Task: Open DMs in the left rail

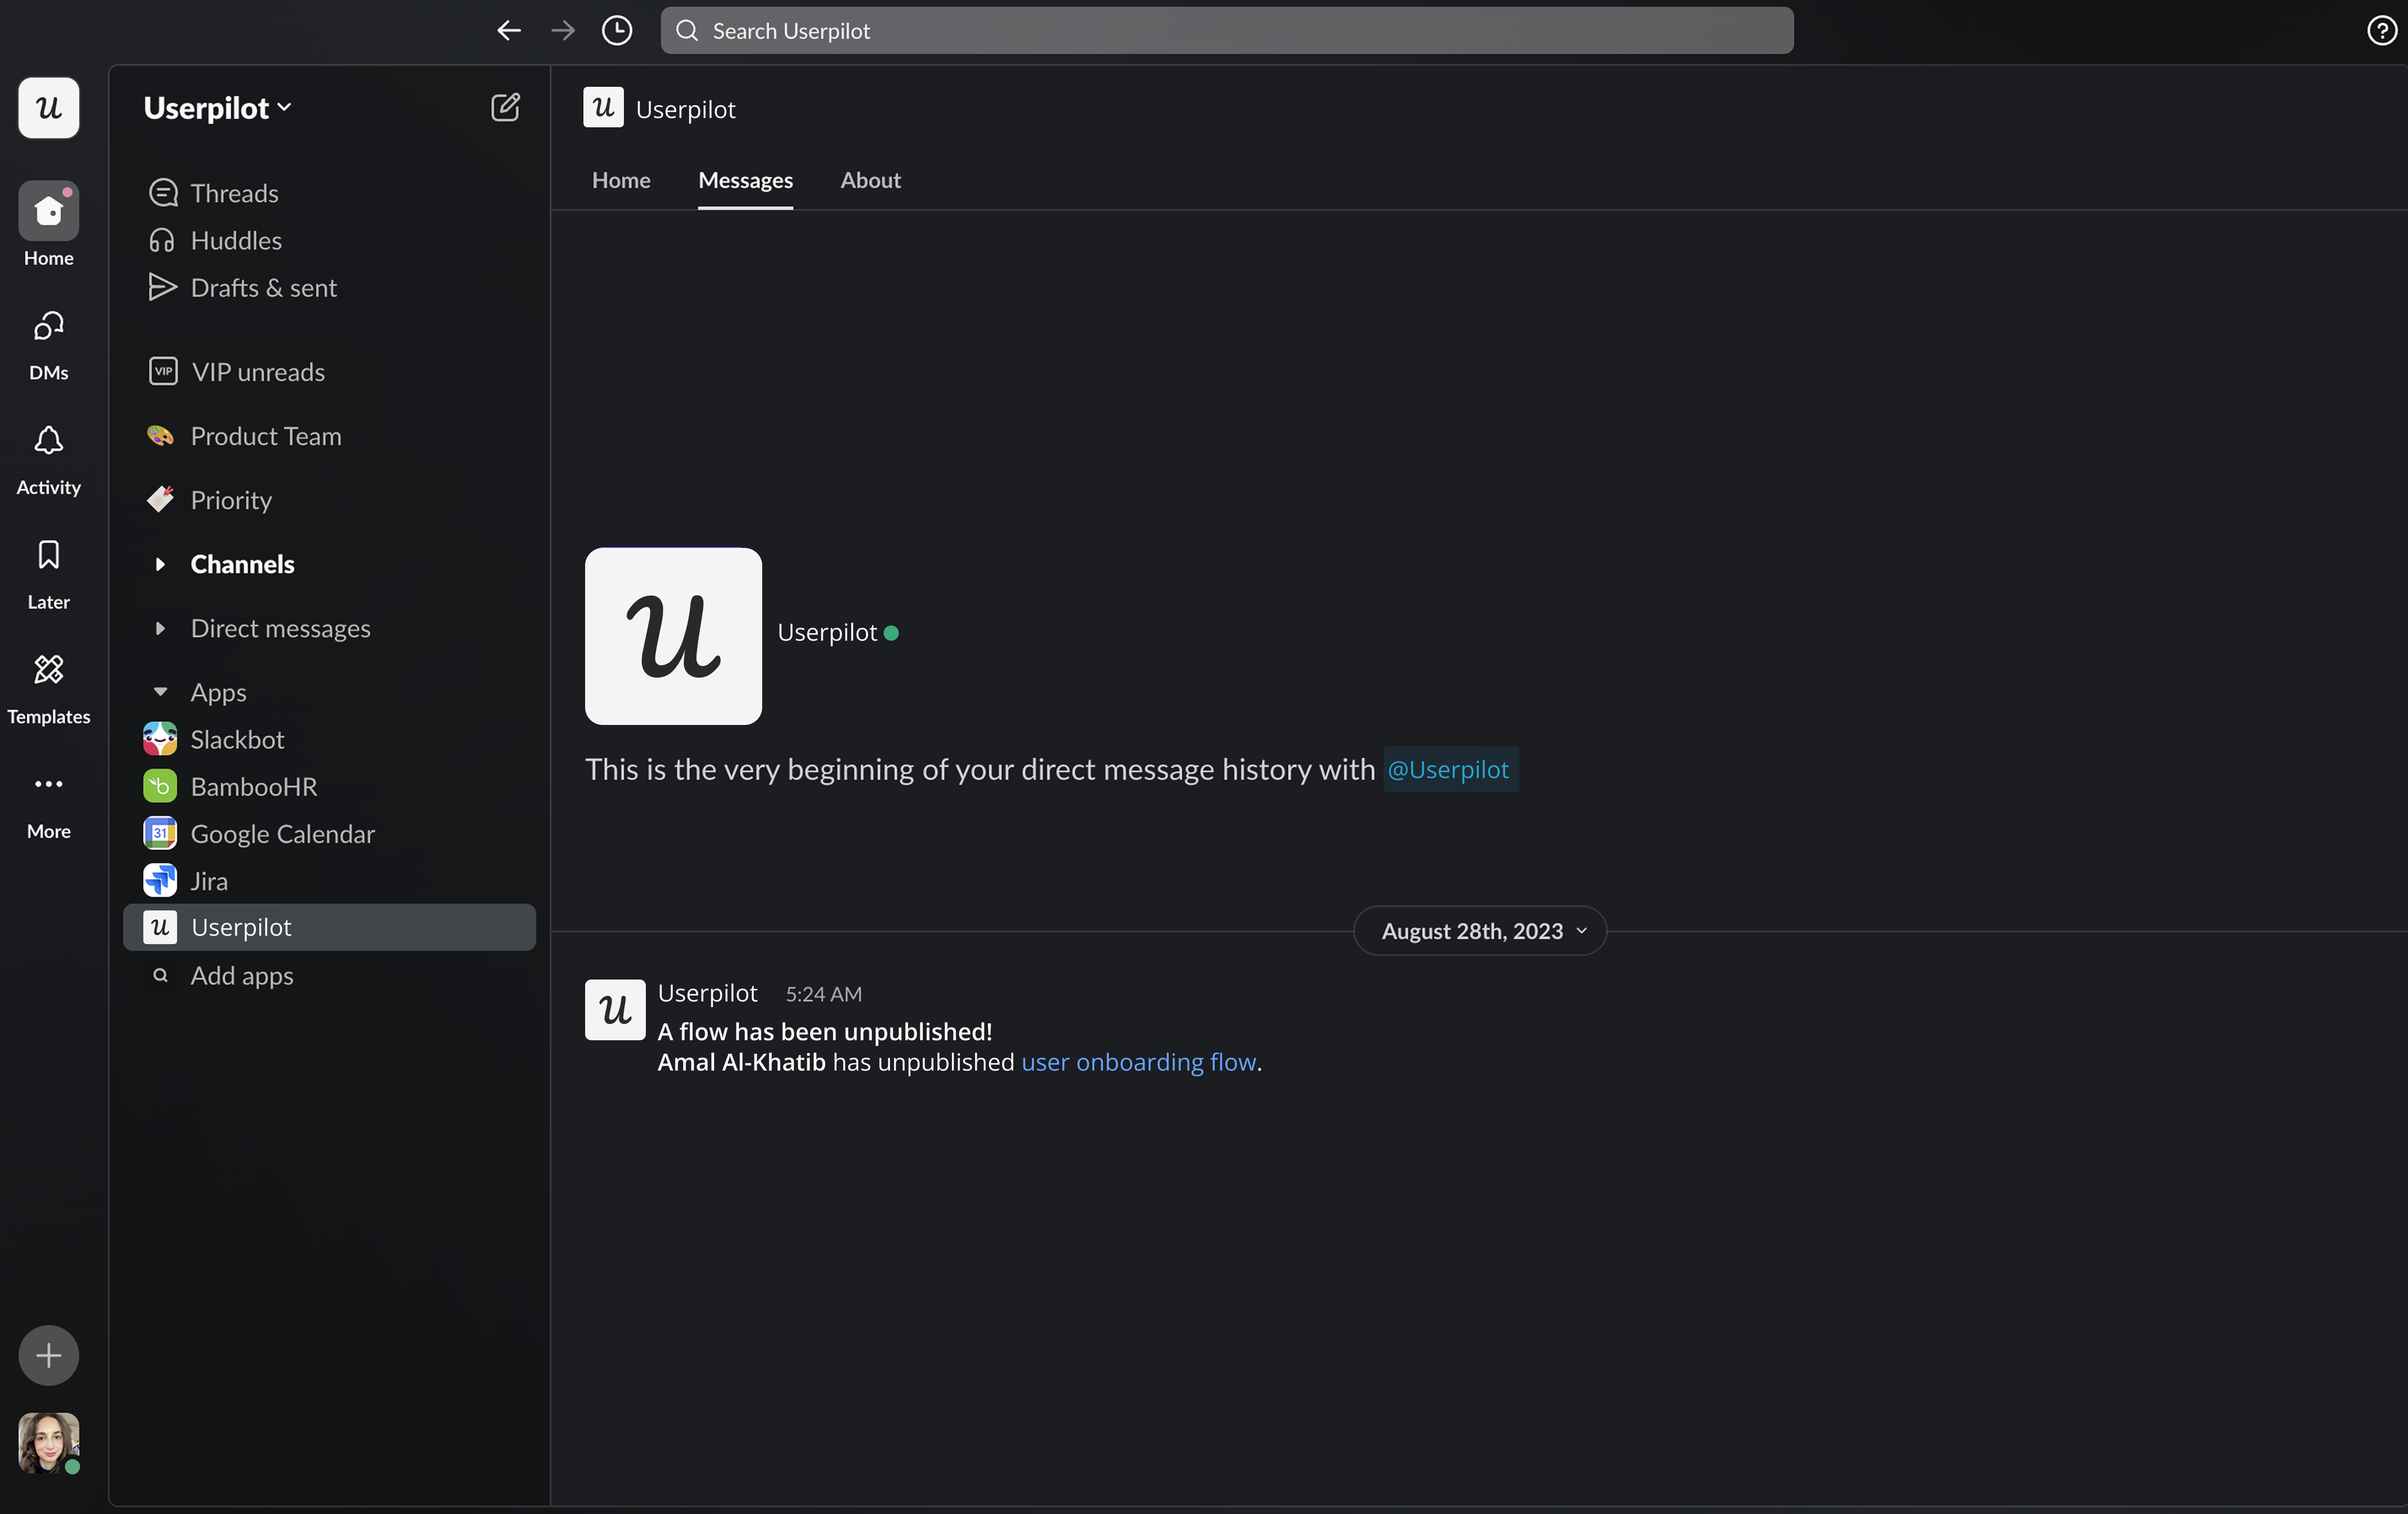Action: (x=48, y=343)
